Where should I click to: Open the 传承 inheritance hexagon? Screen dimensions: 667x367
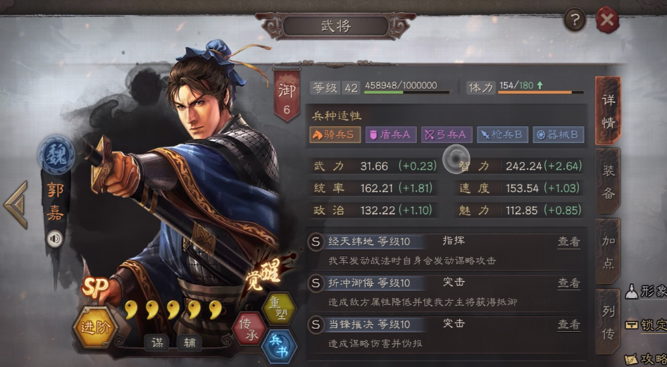[x=249, y=329]
